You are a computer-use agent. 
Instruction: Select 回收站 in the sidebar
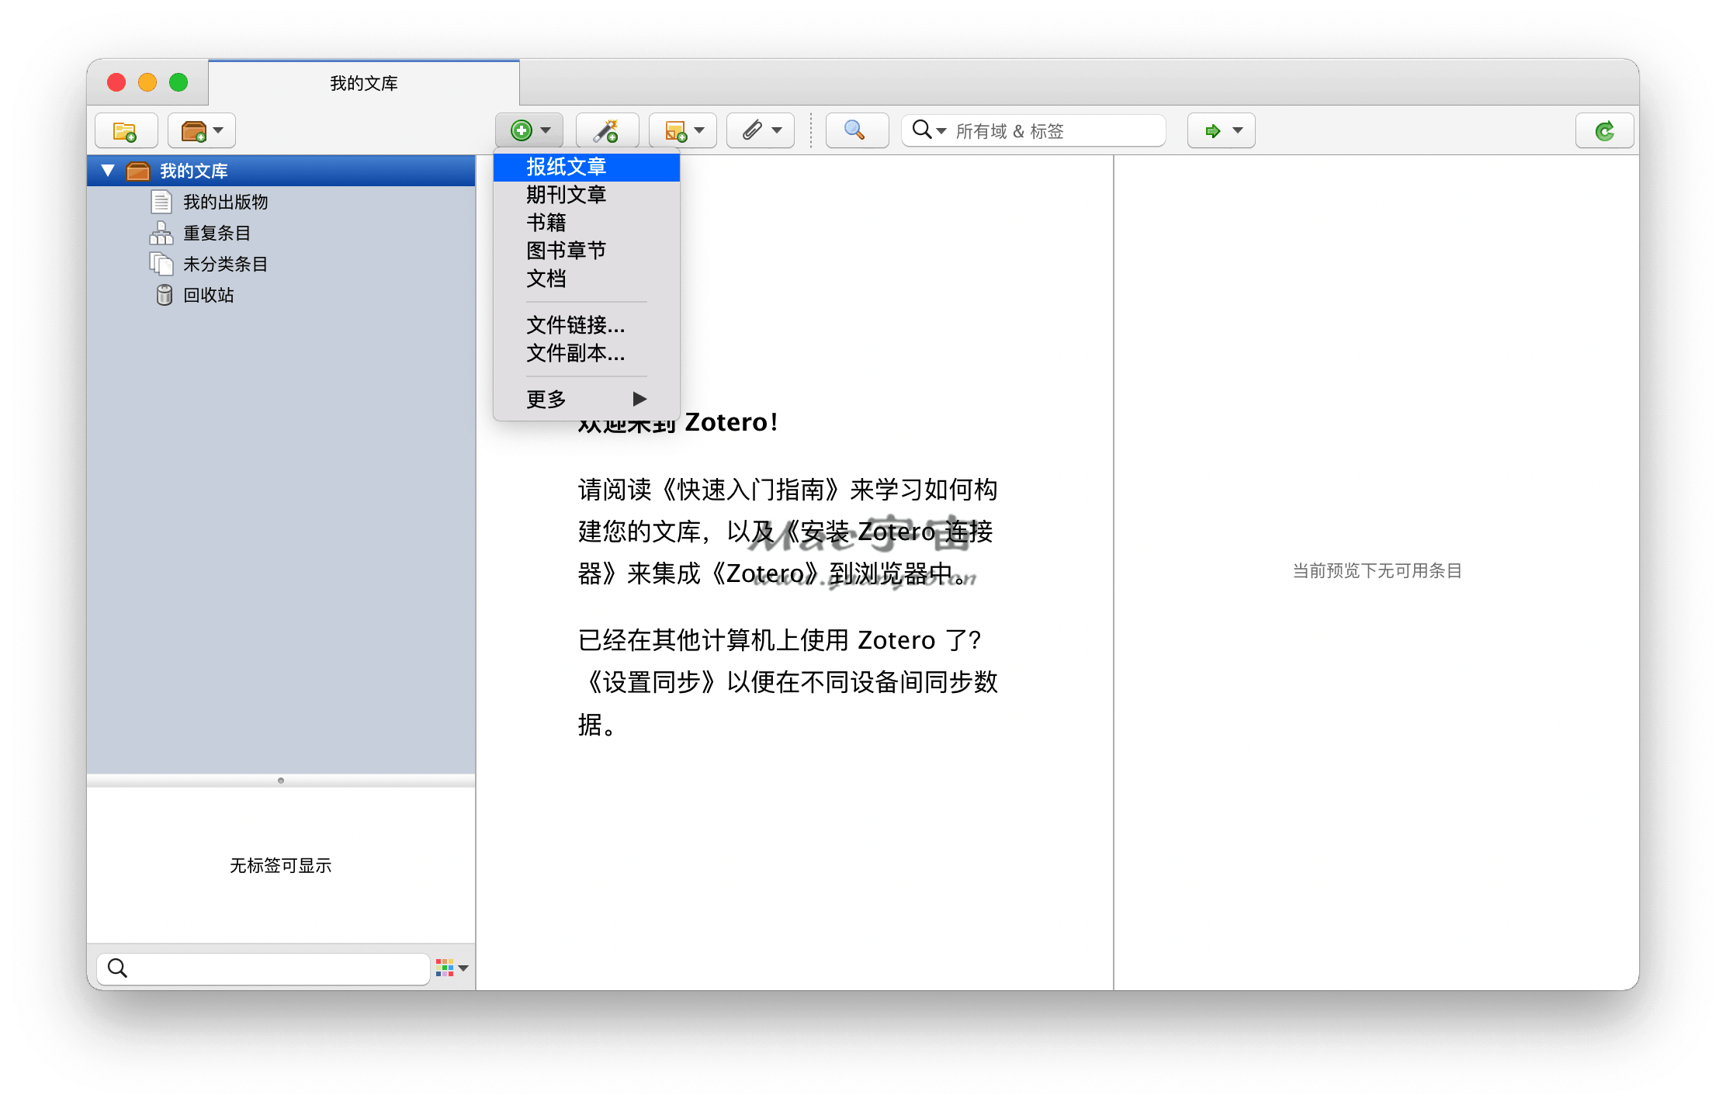point(208,295)
